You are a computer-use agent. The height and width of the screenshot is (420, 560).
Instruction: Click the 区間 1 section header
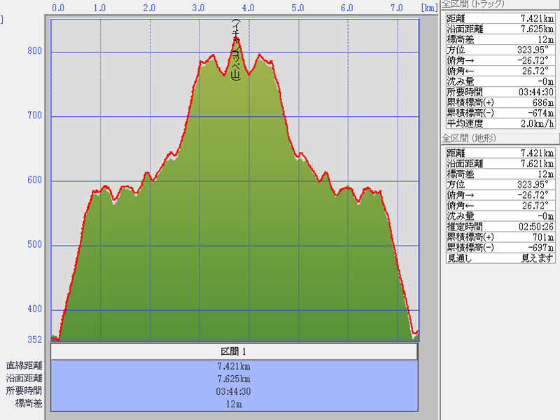point(234,351)
